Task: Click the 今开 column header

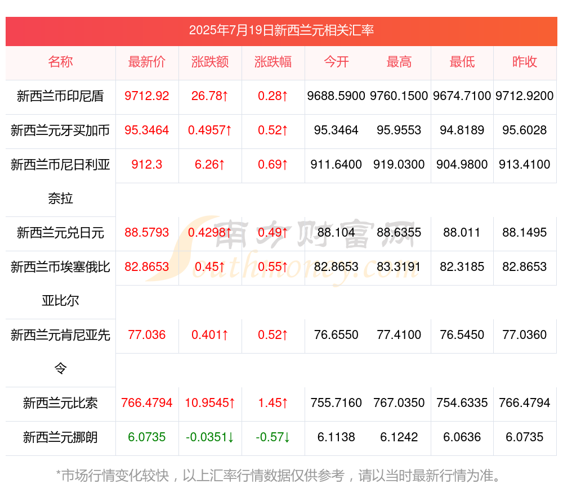Action: click(336, 62)
